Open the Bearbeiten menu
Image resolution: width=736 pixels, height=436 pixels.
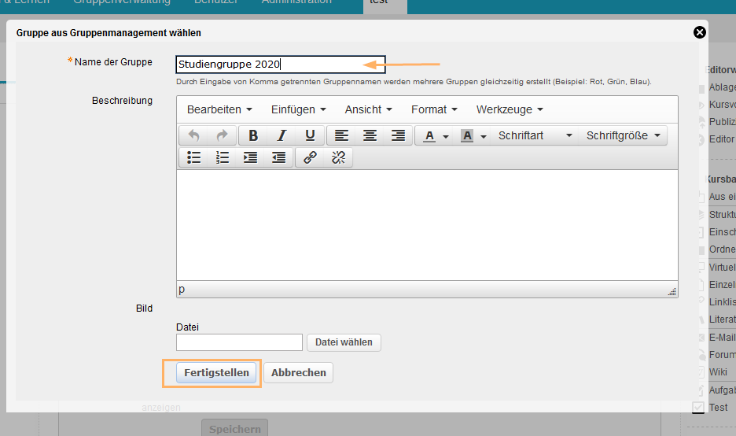(219, 109)
